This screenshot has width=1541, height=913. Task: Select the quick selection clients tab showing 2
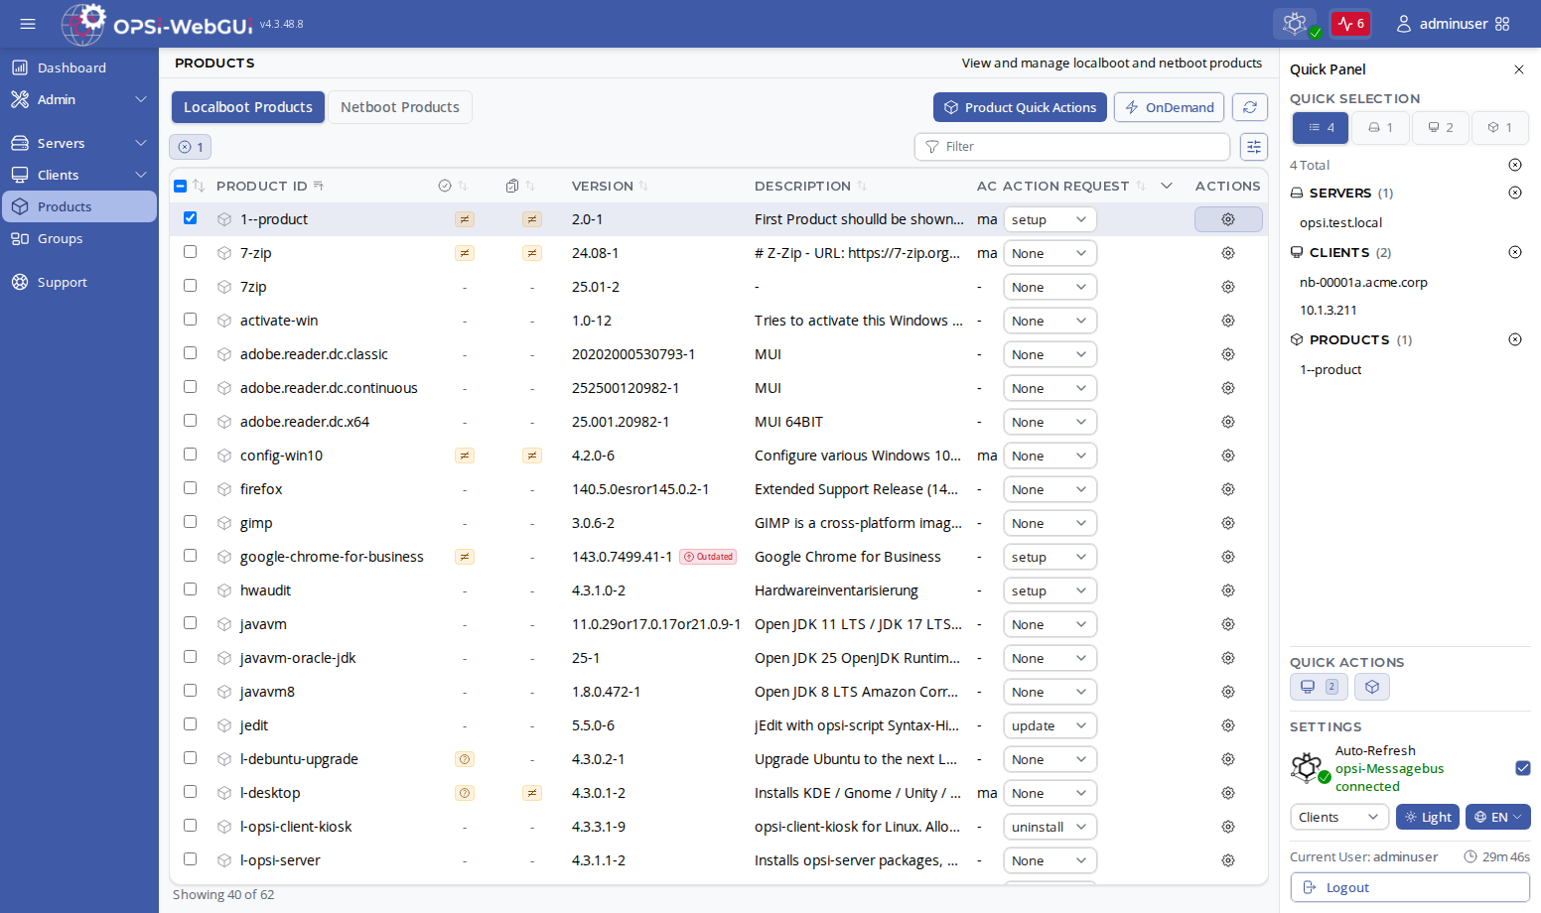pyautogui.click(x=1440, y=127)
